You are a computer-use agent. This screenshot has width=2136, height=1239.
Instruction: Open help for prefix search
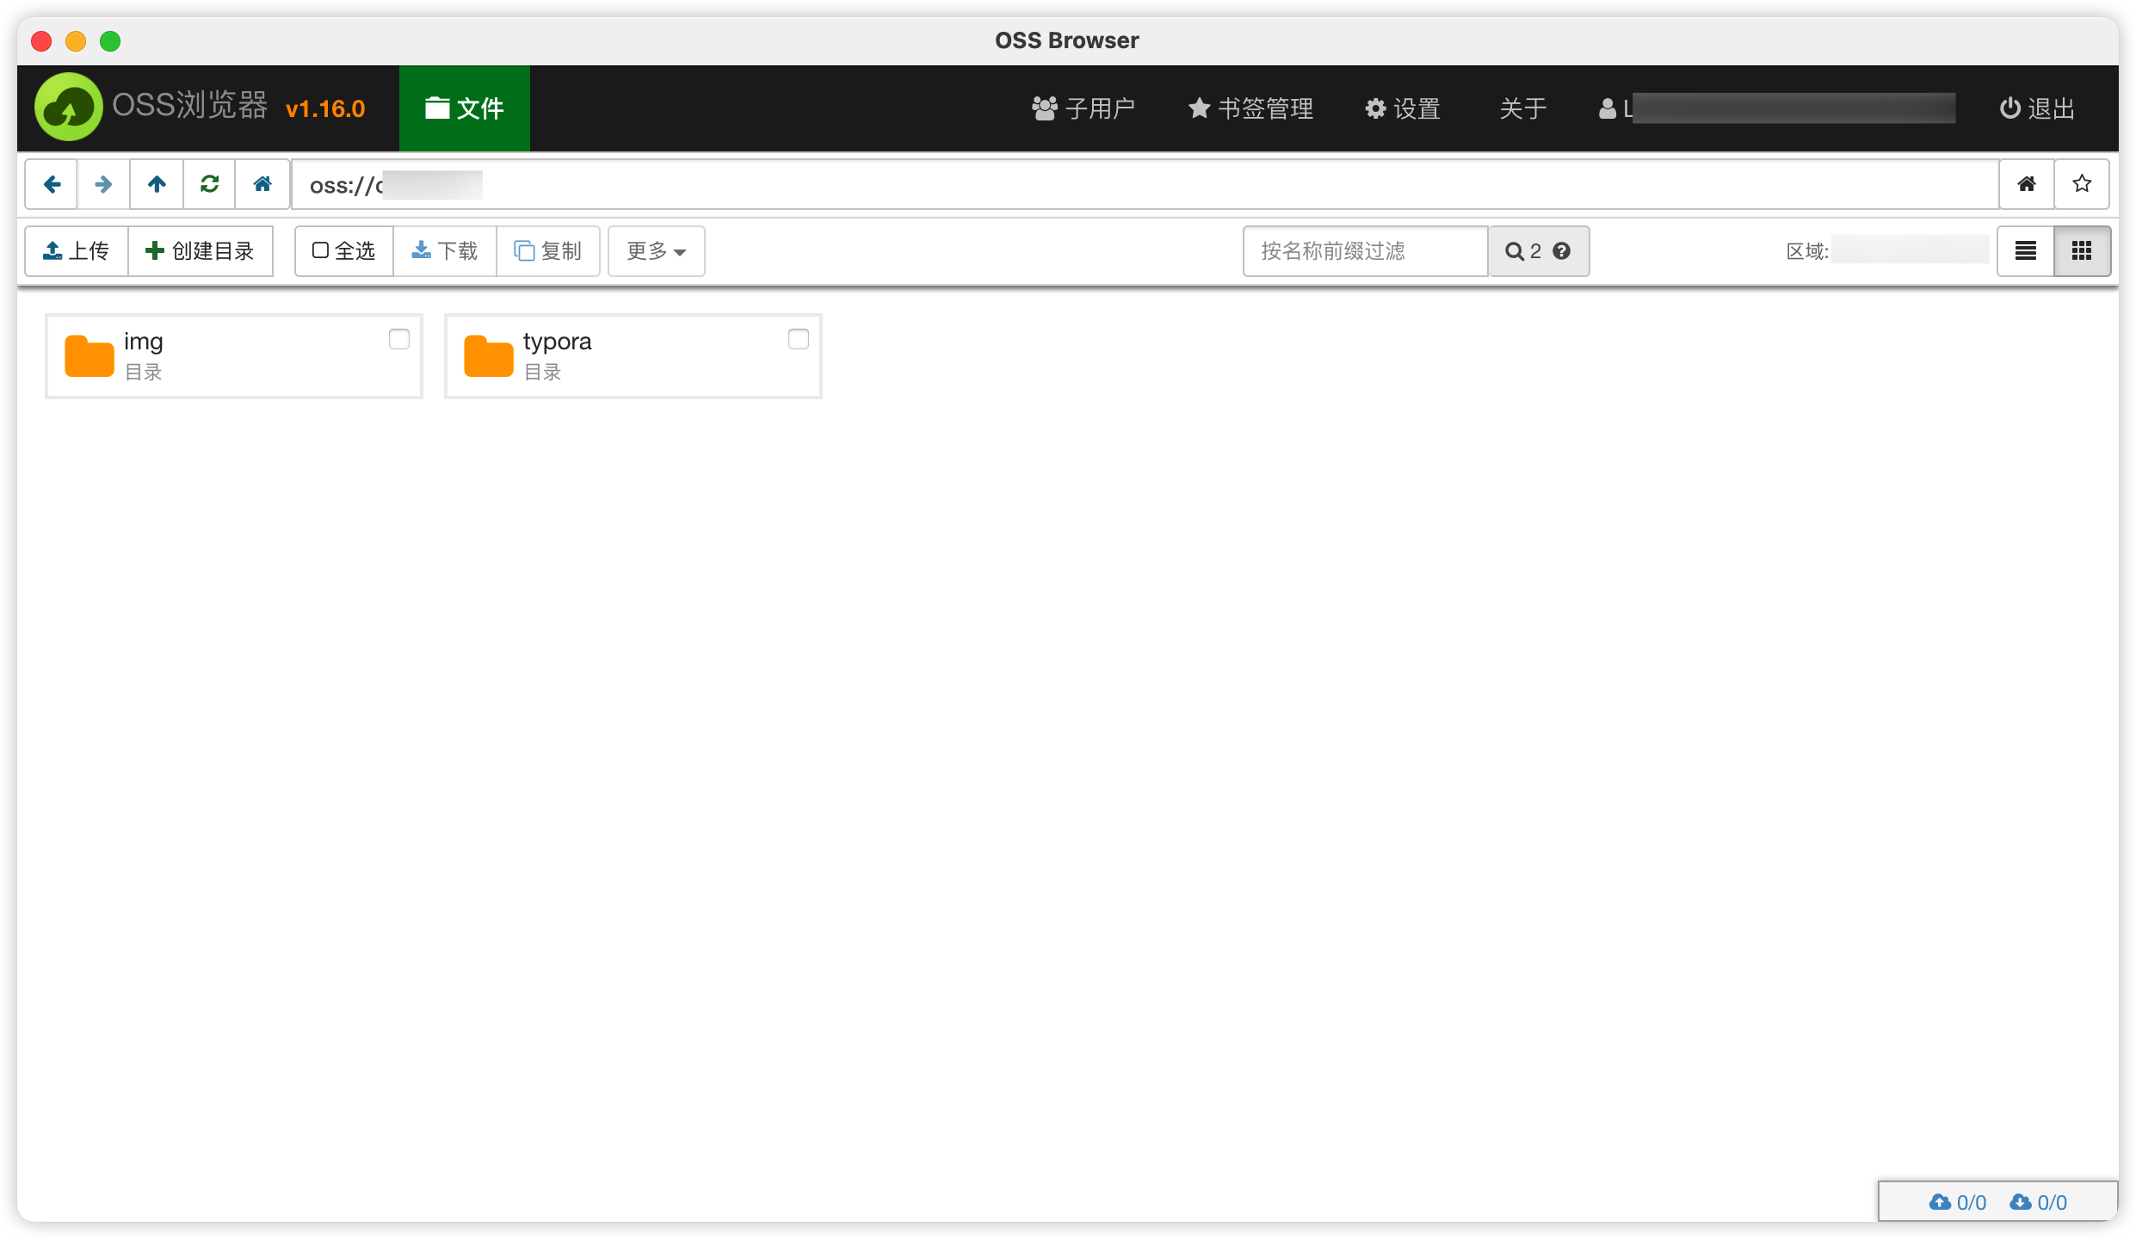[x=1562, y=251]
